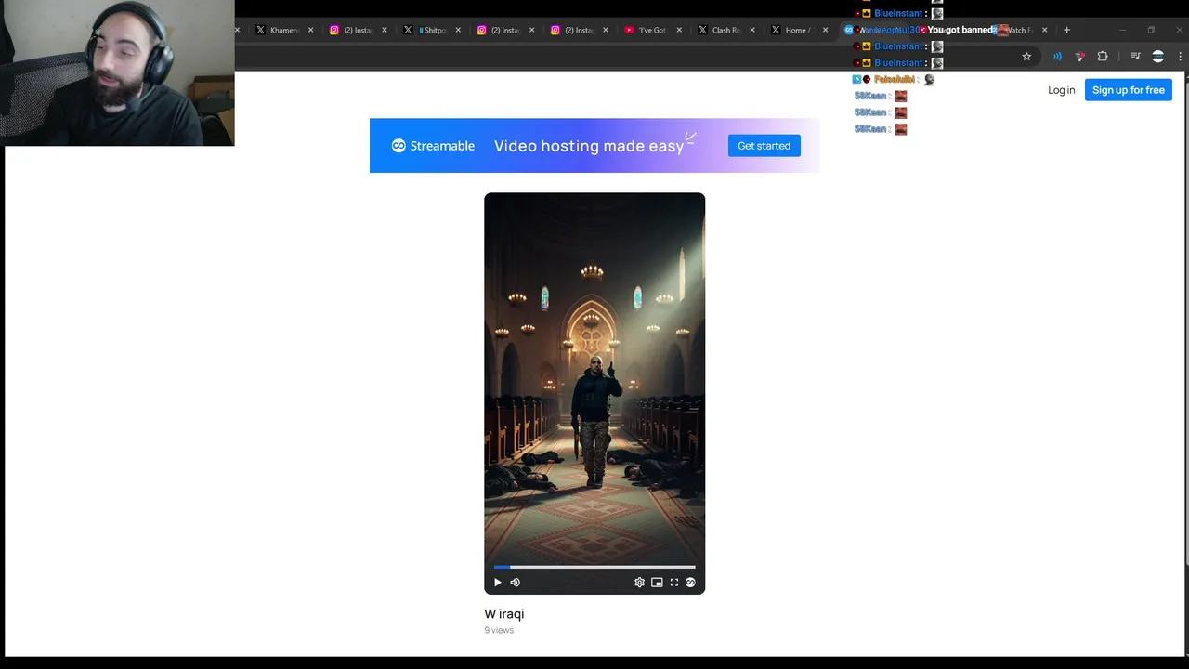Mute the video with the speaker icon
The height and width of the screenshot is (669, 1189).
point(516,583)
